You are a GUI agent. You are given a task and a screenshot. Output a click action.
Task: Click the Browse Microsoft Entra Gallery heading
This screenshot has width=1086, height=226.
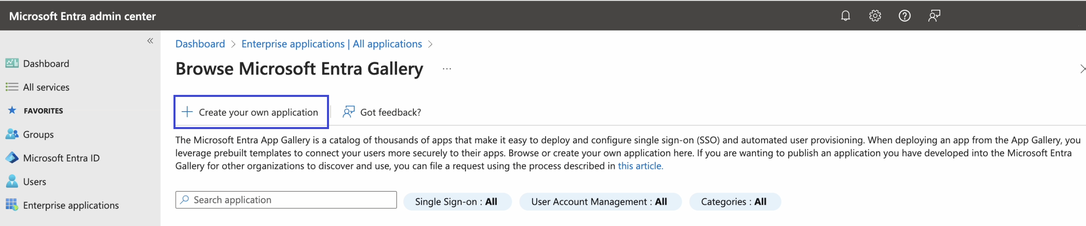click(299, 69)
